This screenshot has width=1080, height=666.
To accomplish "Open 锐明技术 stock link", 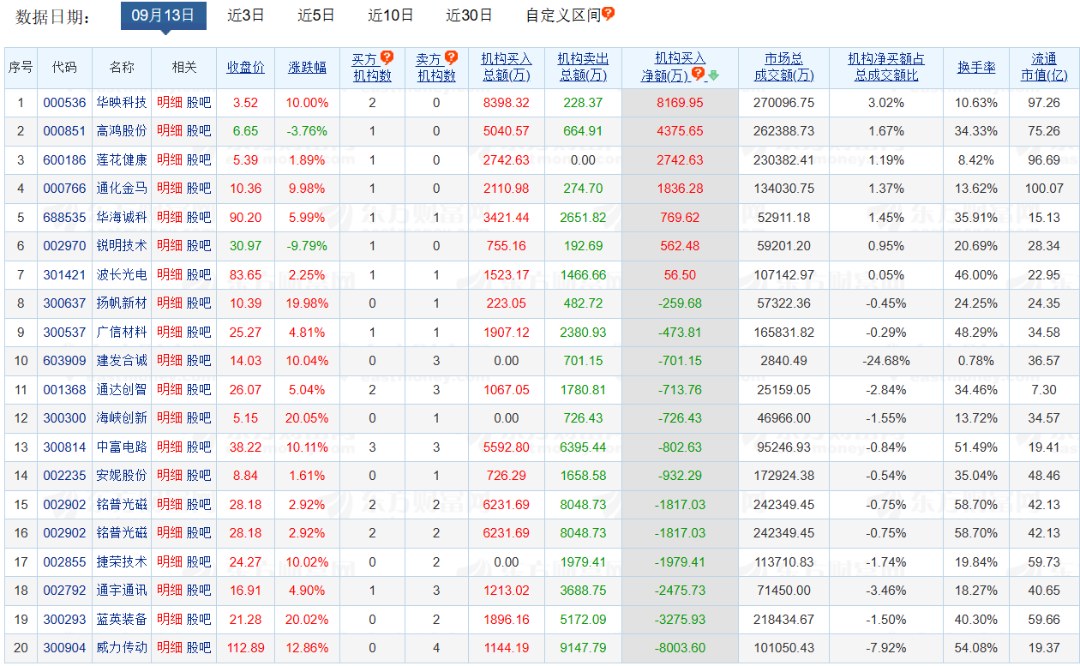I will 122,246.
